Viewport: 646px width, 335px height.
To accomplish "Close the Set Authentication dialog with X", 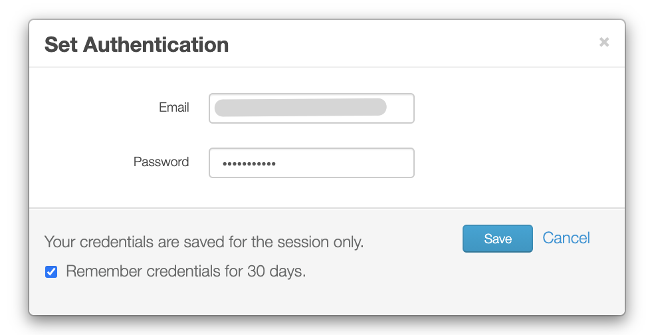I will (x=604, y=42).
